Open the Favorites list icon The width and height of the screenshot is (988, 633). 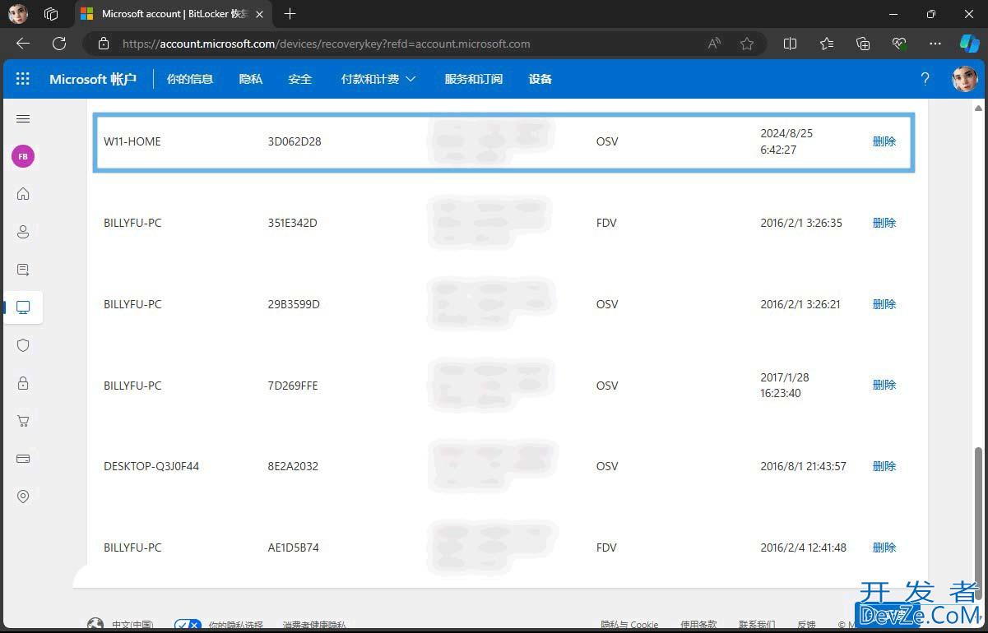(x=827, y=44)
